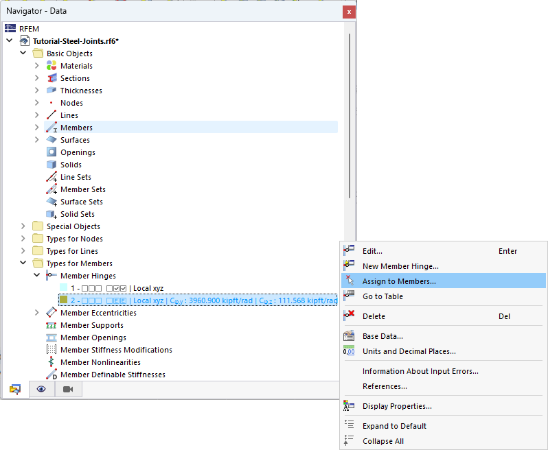Select New Member Hinge... menu entry
Viewport: 548px width, 450px height.
click(443, 266)
